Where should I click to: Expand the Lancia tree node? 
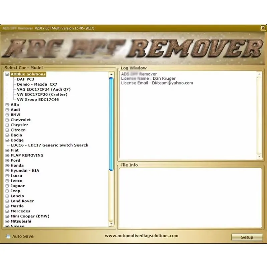click(7, 196)
